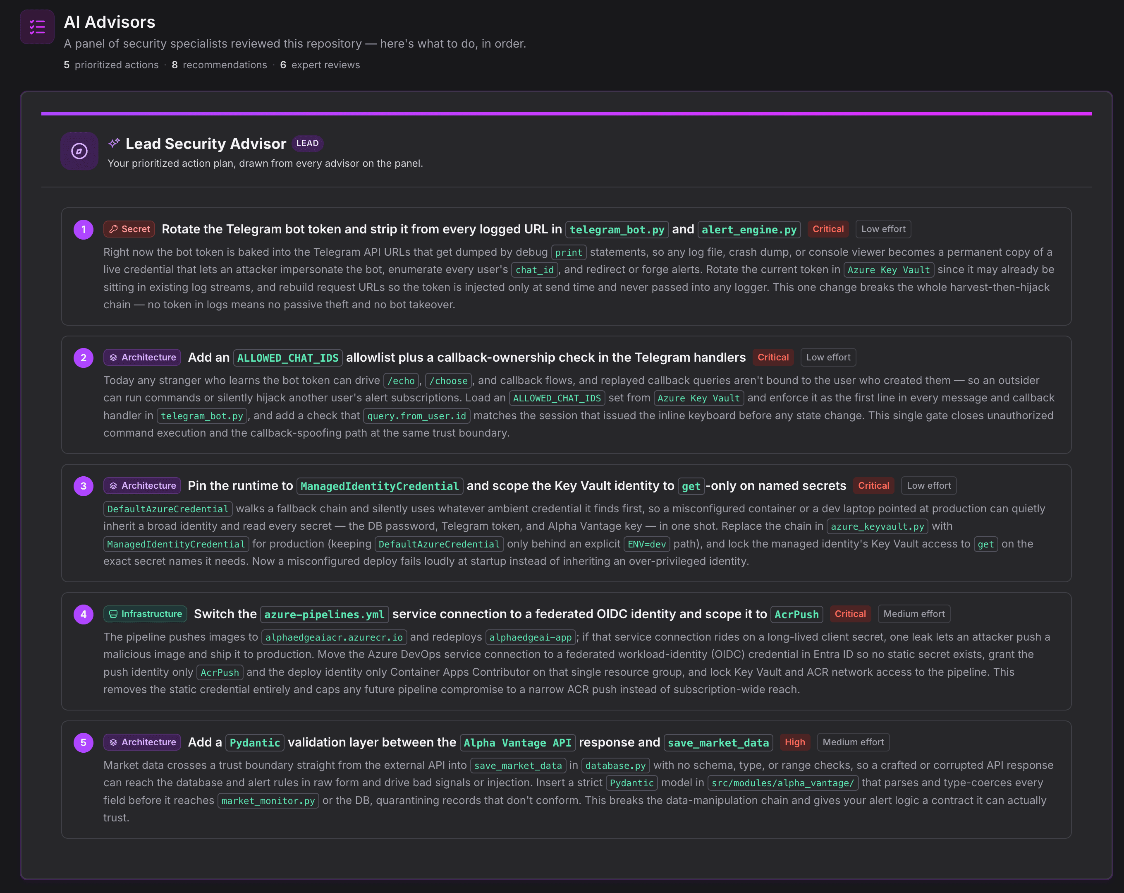Click save_market_data in action 5's title
The image size is (1124, 893).
(x=718, y=743)
